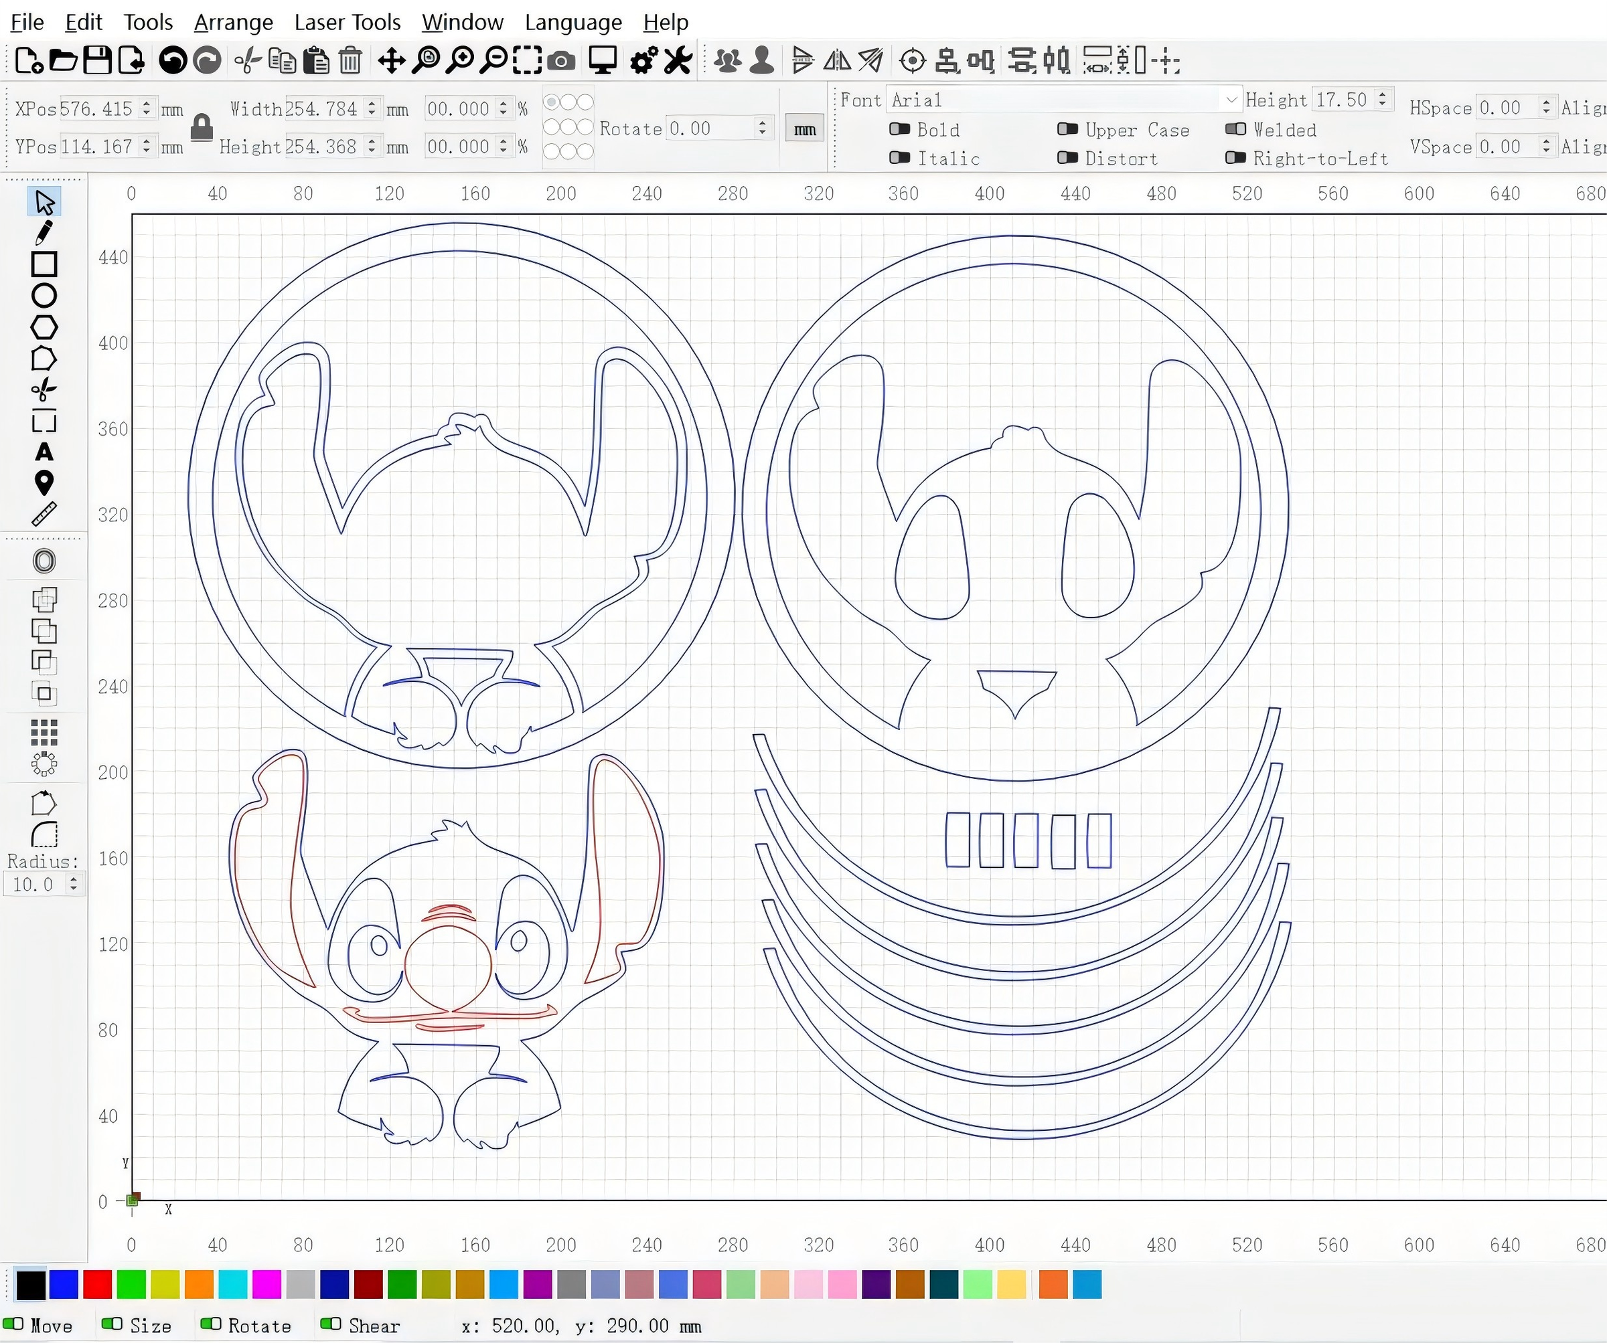
Task: Toggle the Bold font switch
Action: pyautogui.click(x=899, y=129)
